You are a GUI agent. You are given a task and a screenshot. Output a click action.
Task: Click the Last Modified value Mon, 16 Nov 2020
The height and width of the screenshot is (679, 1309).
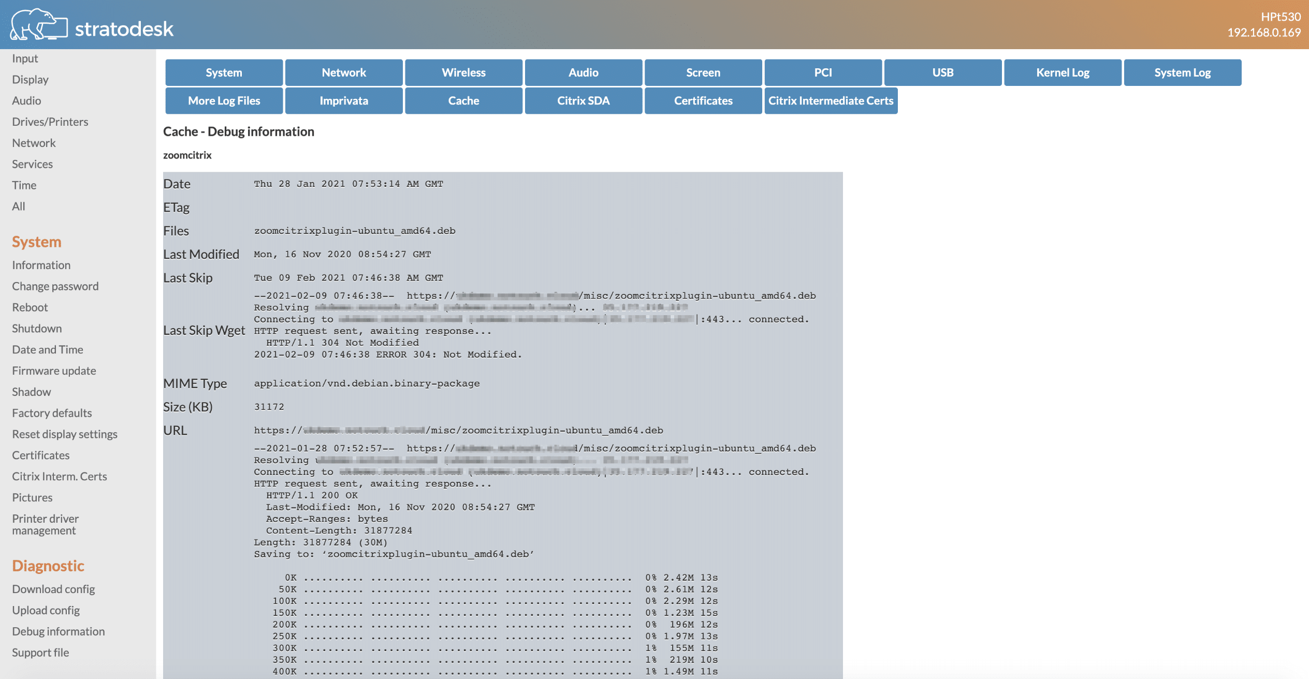coord(342,255)
